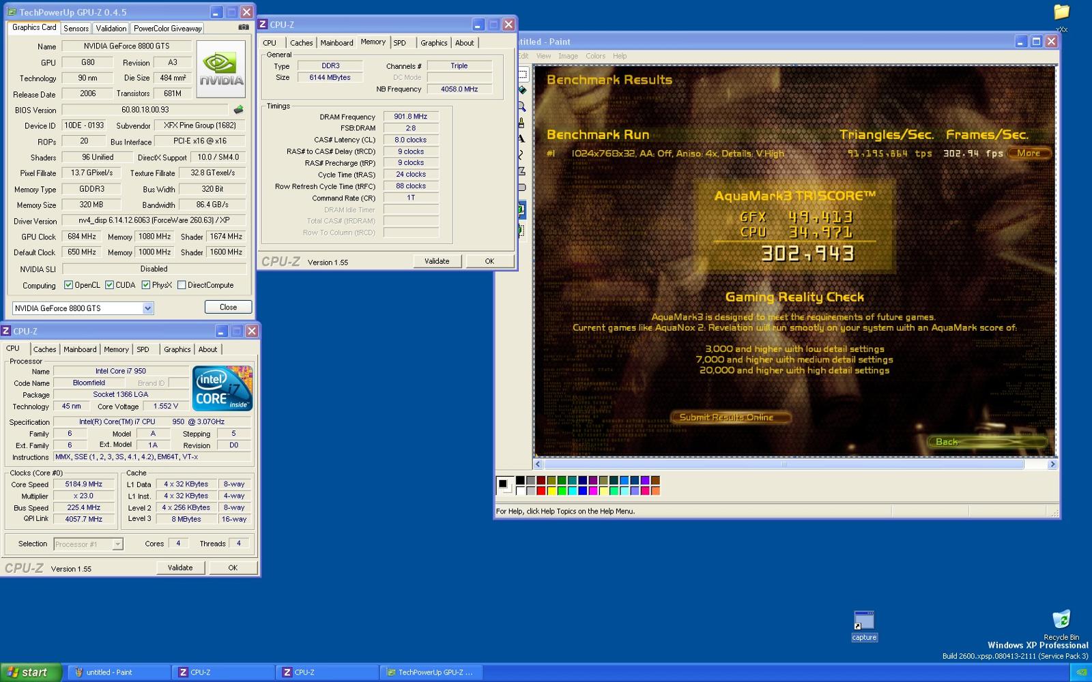Click the Core Voltage value 1.552 V
The image size is (1092, 682).
[165, 406]
